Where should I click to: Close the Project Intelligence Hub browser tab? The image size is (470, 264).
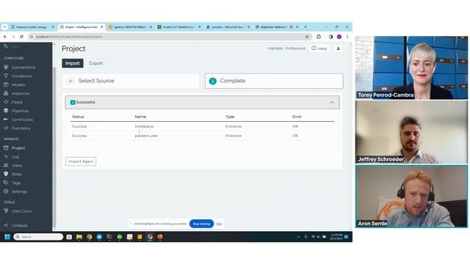point(101,27)
